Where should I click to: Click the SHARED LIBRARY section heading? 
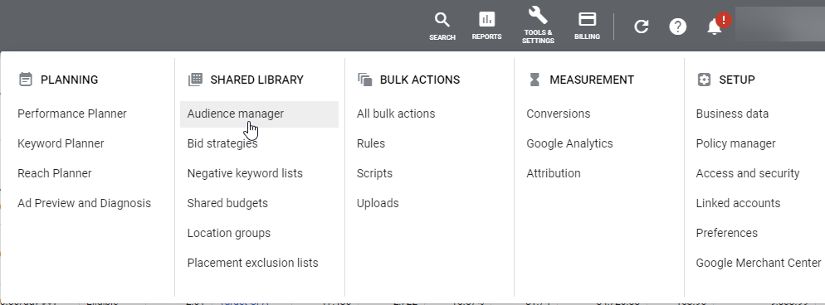click(256, 80)
